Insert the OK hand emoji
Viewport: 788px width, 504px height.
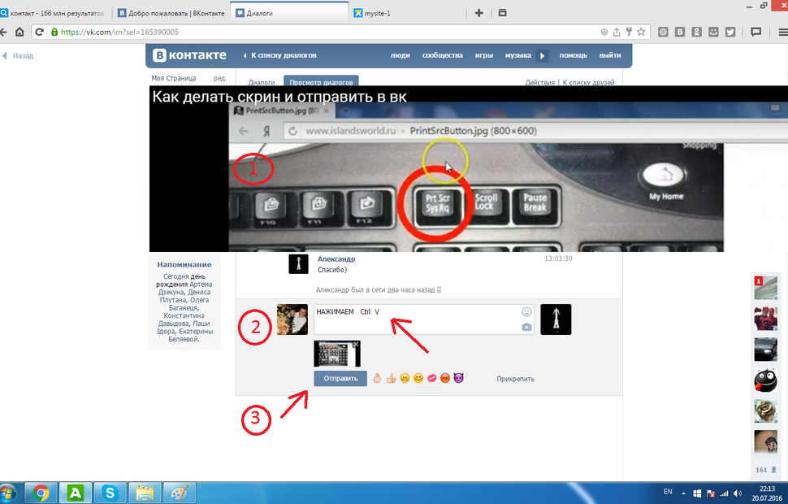click(378, 378)
